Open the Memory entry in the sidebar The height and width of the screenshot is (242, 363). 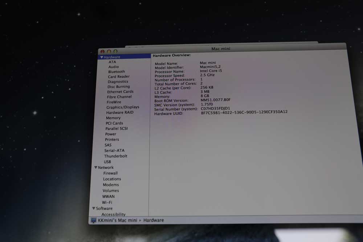point(113,118)
